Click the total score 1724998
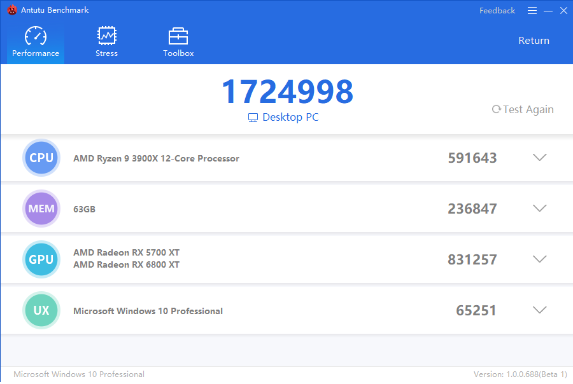The height and width of the screenshot is (384, 573). (288, 92)
